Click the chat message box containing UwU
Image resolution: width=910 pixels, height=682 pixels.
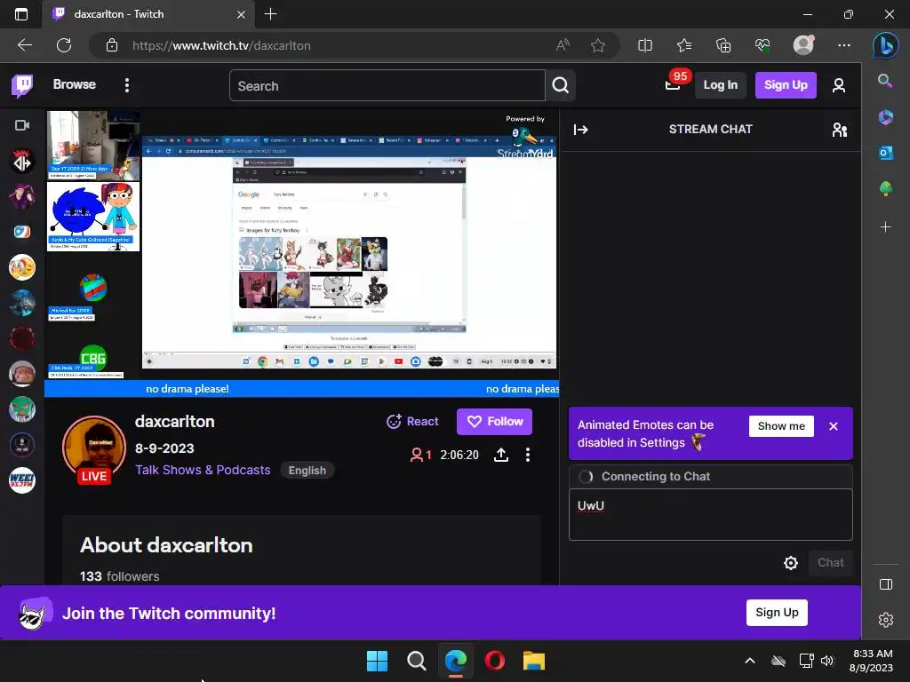point(710,514)
